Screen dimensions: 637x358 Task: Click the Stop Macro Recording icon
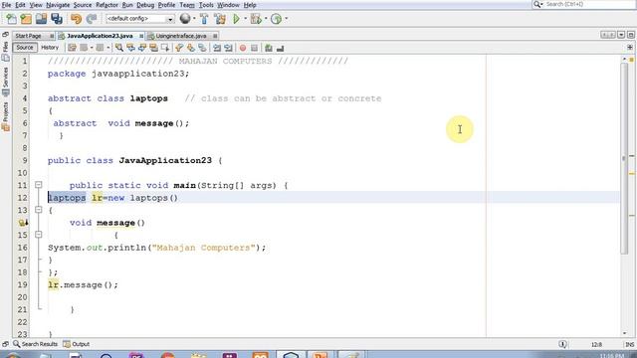[x=255, y=48]
